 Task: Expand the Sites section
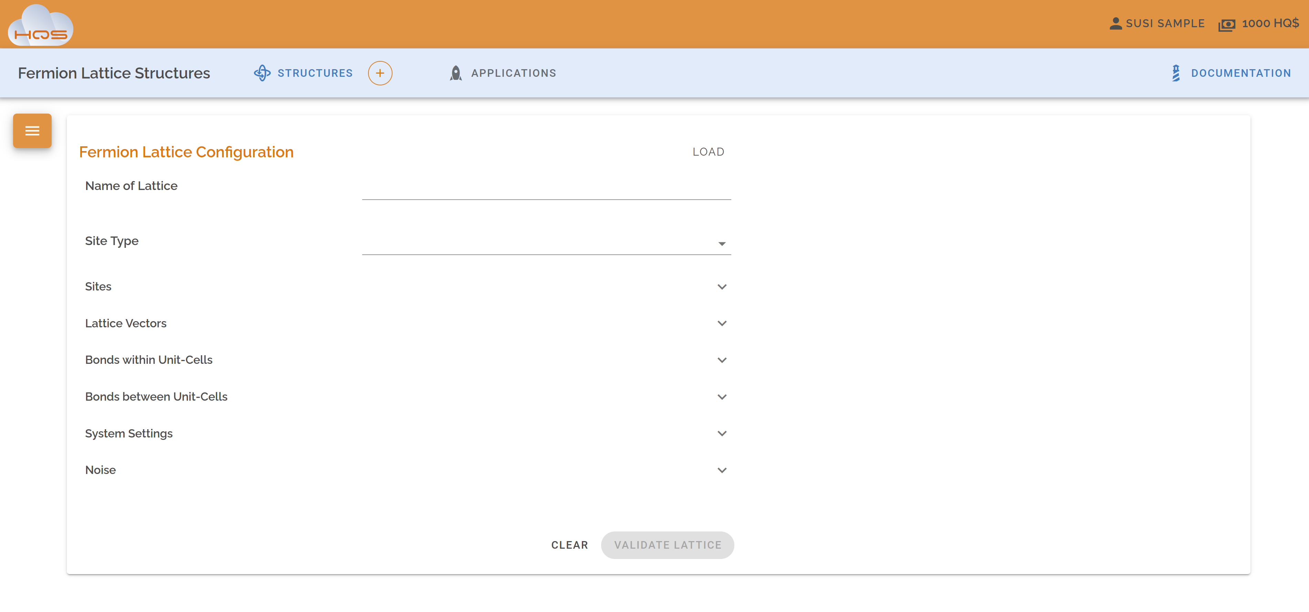[x=722, y=286]
